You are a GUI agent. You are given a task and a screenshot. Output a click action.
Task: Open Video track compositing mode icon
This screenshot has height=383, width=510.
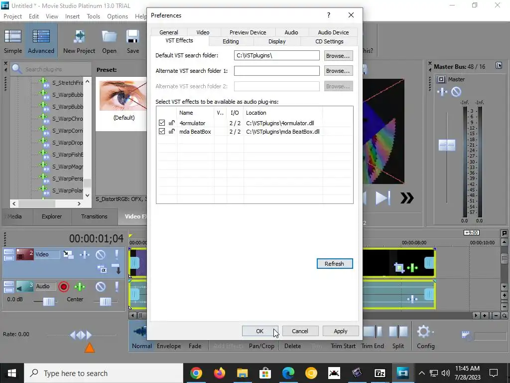click(102, 269)
